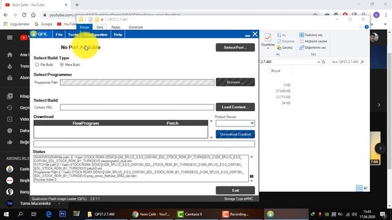Click the Select Port button
The width and height of the screenshot is (392, 220).
point(235,48)
